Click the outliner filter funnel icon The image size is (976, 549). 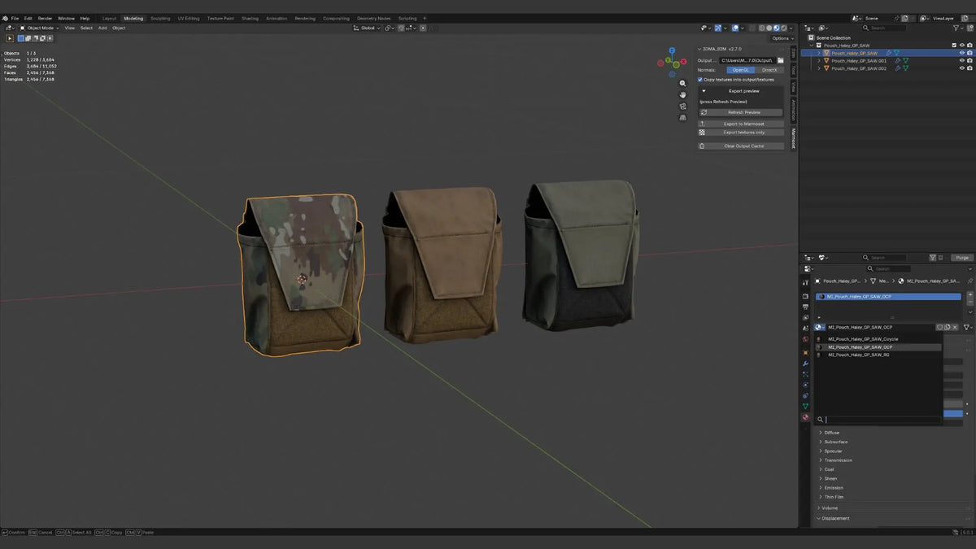click(x=956, y=28)
